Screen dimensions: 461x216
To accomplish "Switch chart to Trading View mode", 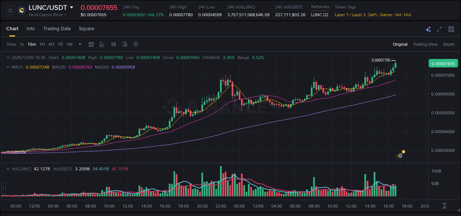I will tap(425, 44).
